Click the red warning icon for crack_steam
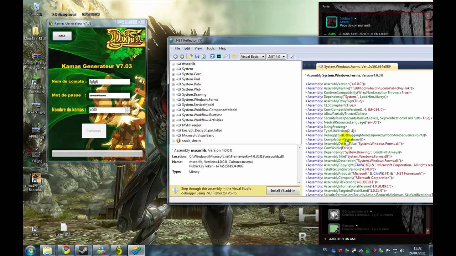Screen dimensions: 456x256 (178, 140)
